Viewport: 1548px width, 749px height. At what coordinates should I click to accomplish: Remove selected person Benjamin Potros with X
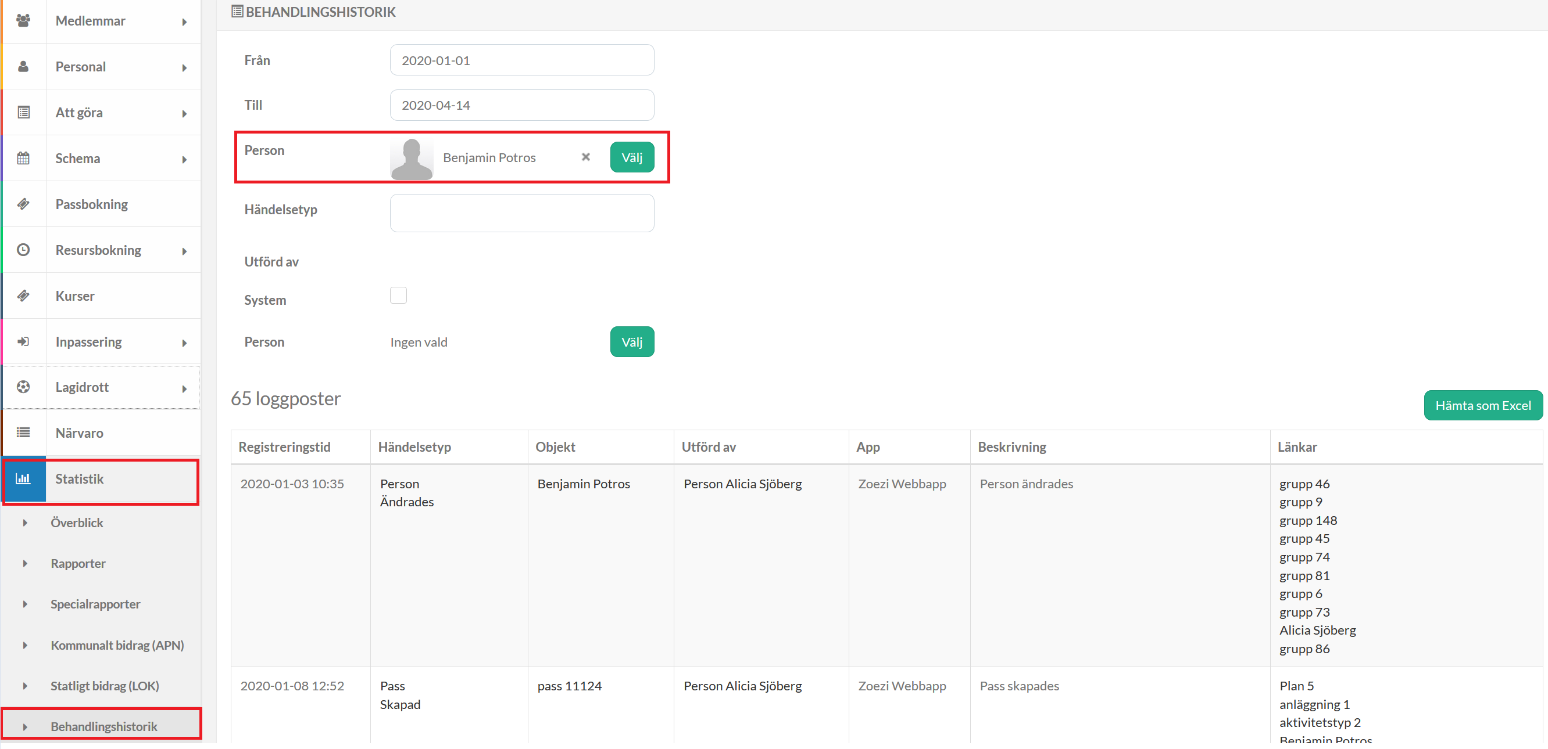(585, 157)
